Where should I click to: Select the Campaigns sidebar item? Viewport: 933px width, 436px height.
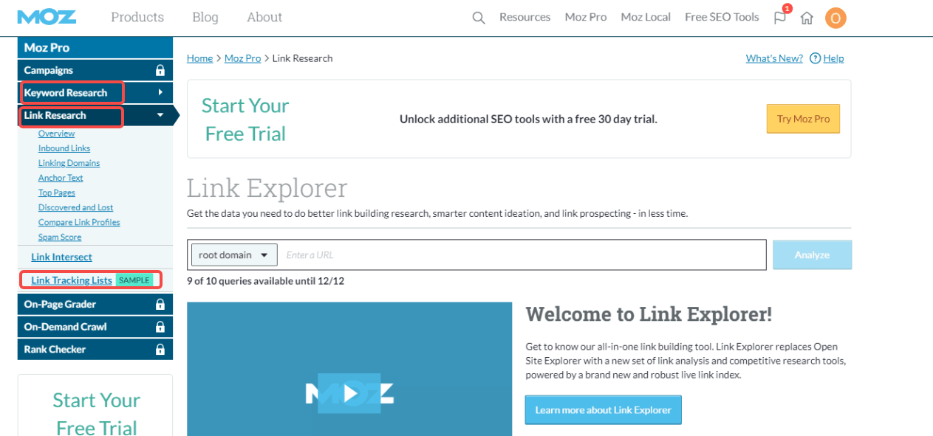(x=95, y=70)
